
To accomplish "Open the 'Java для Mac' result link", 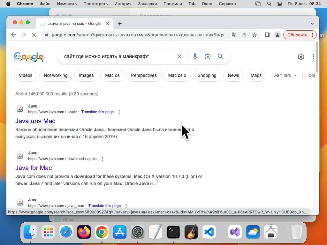I will click(x=35, y=121).
